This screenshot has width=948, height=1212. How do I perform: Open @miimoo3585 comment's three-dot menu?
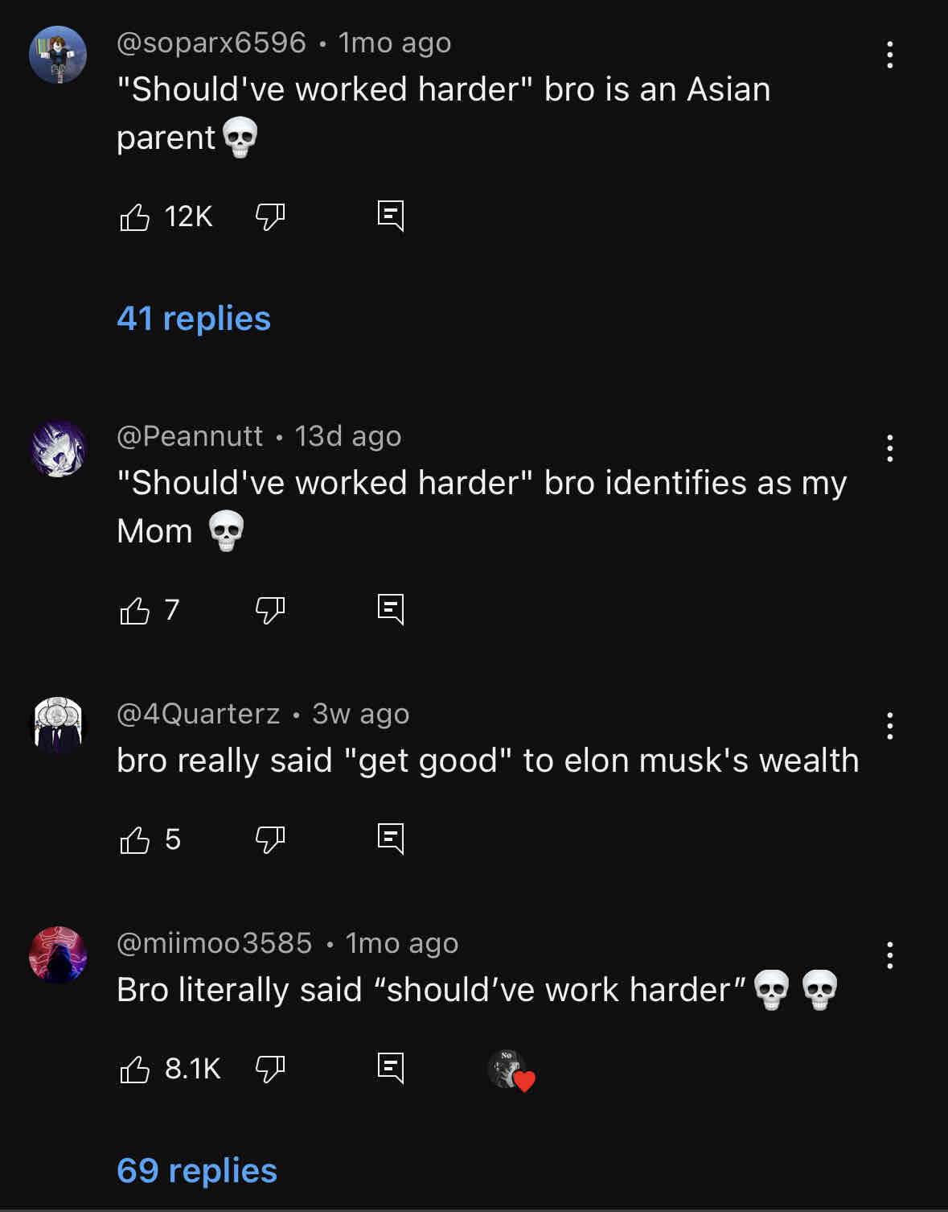[x=889, y=955]
